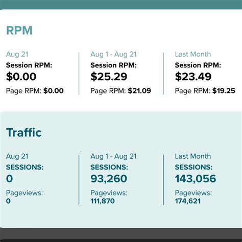Click the Aug 21 sessions zero value
242x242 pixels.
[10, 179]
